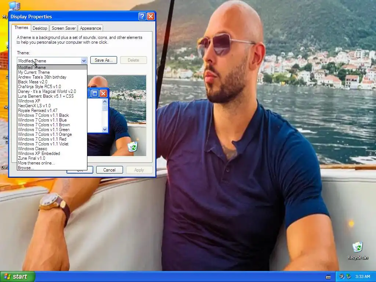Select Luna Element Black v5.1 + CSS
Image resolution: width=376 pixels, height=282 pixels.
(x=52, y=96)
